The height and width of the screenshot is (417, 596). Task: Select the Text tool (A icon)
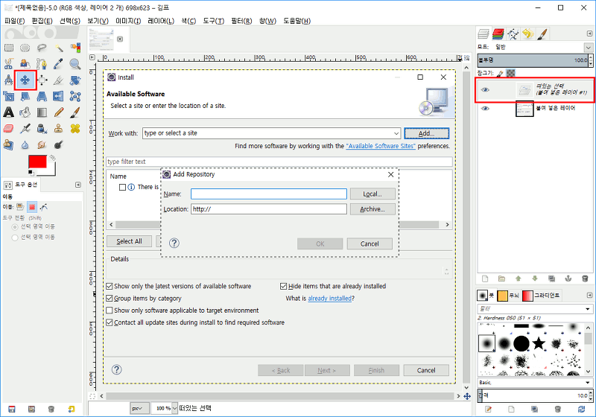click(9, 112)
